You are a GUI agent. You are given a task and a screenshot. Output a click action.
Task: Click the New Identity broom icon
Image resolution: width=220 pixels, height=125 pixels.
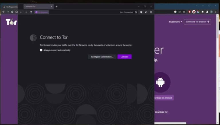(146, 12)
